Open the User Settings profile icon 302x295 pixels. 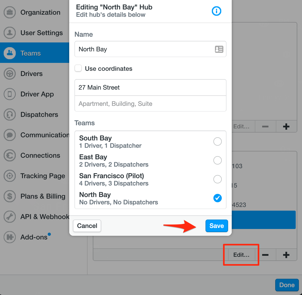coord(10,33)
